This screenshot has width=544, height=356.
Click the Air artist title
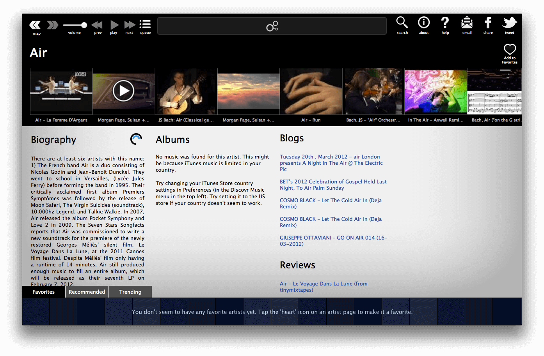tap(38, 53)
